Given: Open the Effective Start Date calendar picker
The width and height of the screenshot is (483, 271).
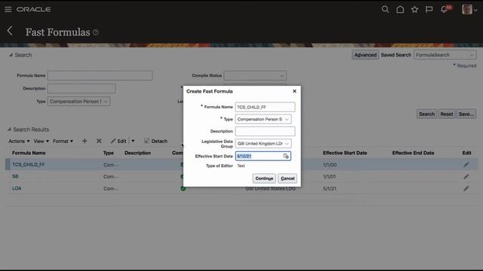Looking at the screenshot, I should click(286, 156).
